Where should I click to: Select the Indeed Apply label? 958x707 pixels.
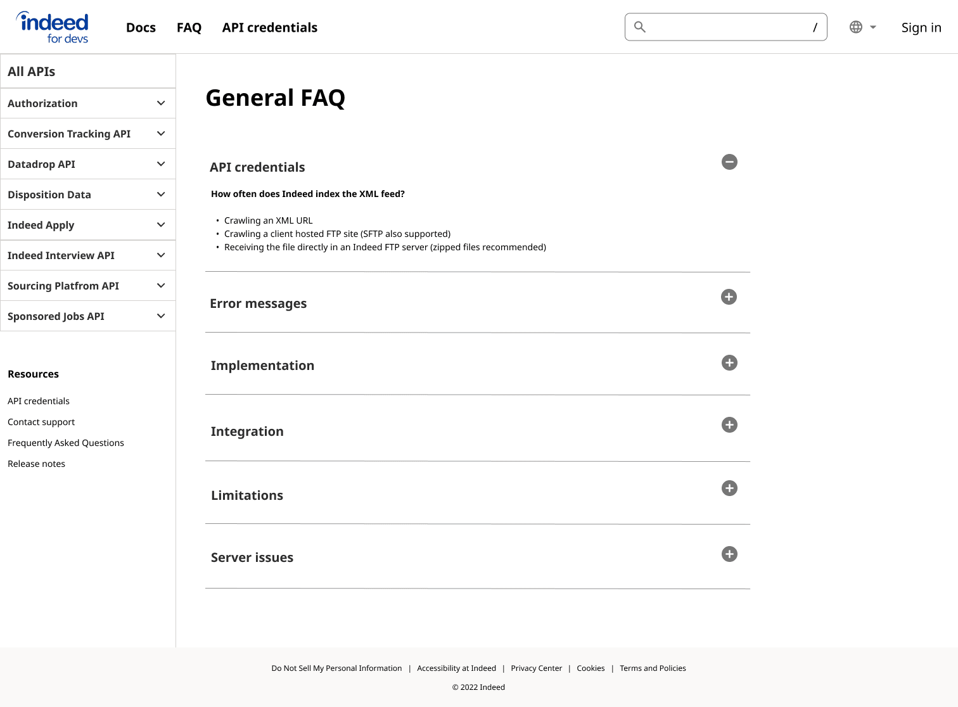[x=41, y=225]
